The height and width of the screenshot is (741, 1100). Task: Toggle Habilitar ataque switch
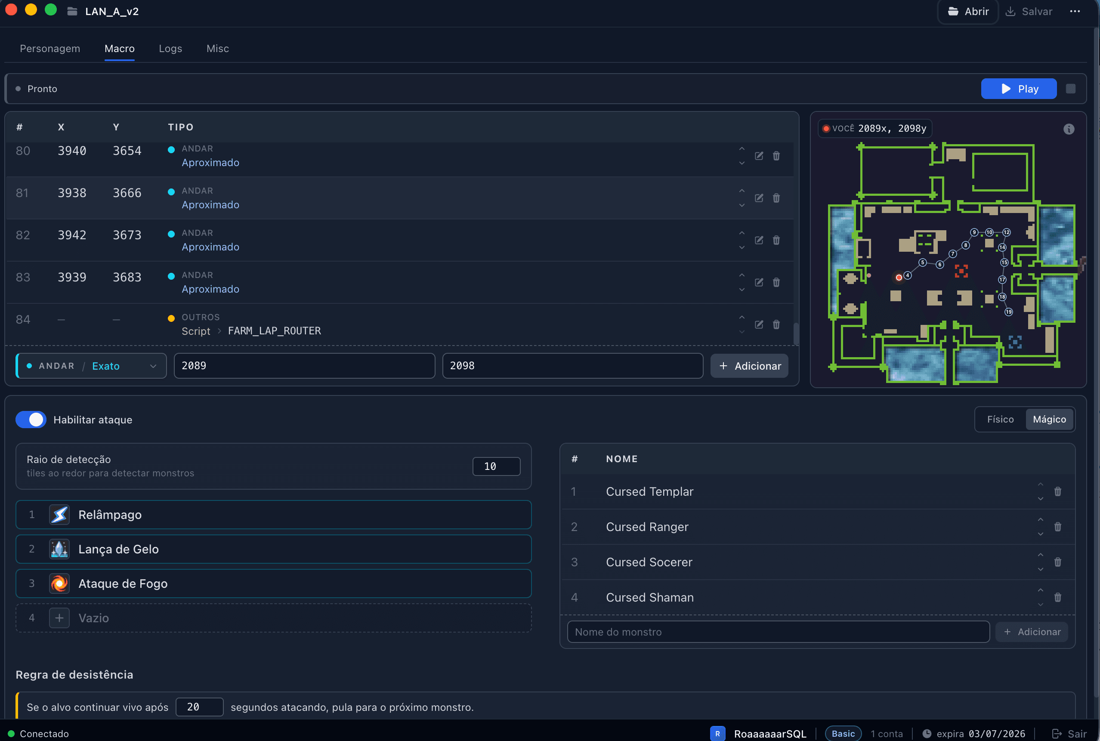point(31,420)
